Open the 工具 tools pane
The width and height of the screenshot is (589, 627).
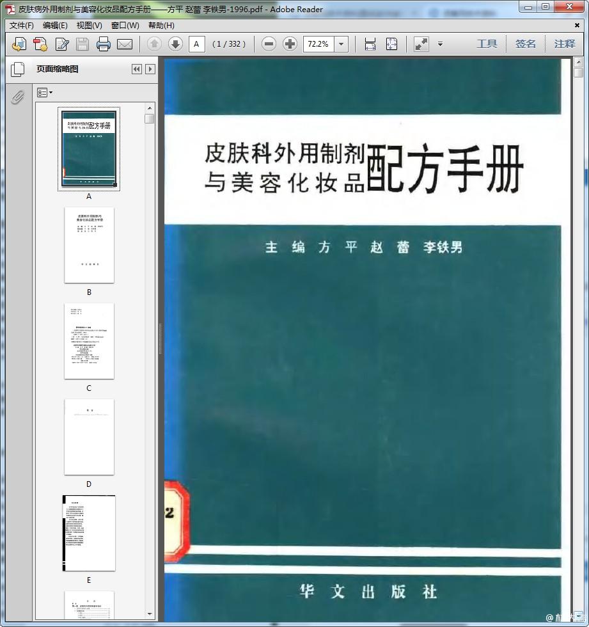point(487,44)
